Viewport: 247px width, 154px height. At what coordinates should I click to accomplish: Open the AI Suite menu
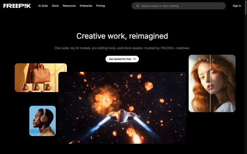point(43,6)
